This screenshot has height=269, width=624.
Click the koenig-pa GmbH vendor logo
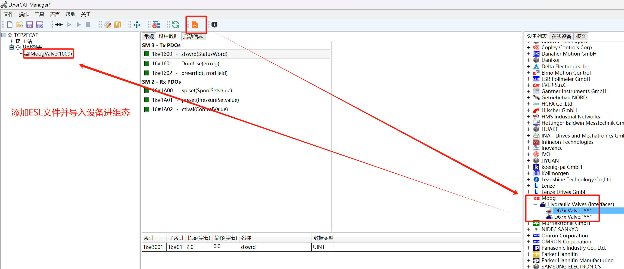point(536,167)
